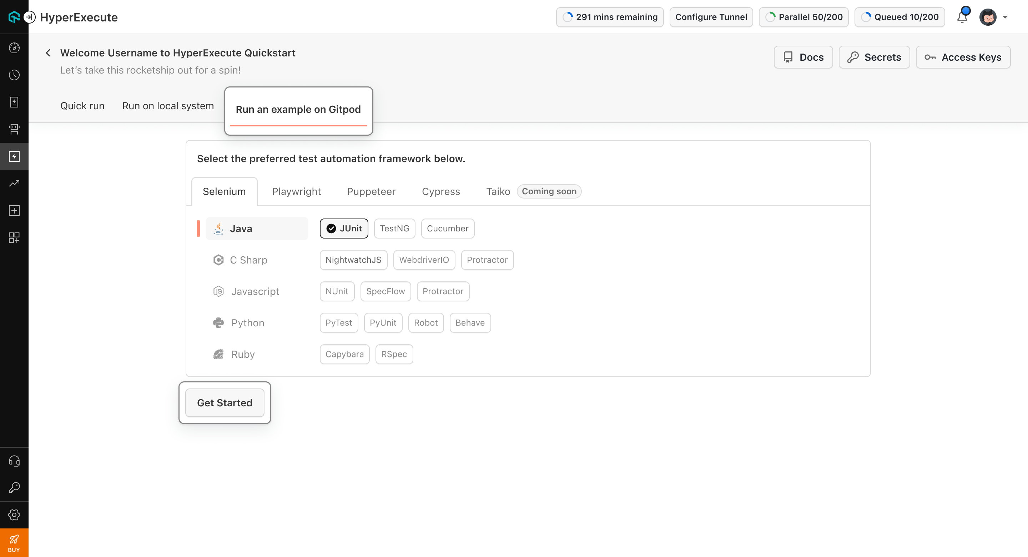The image size is (1028, 557).
Task: Open the headset support icon
Action: pyautogui.click(x=14, y=461)
